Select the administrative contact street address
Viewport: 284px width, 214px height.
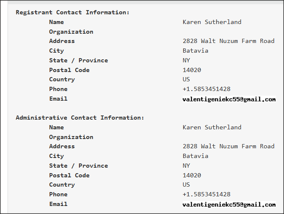(228, 146)
